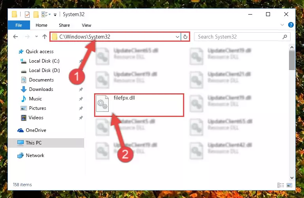Click the filefpx.dll gear file icon
This screenshot has width=304, height=198.
point(102,104)
